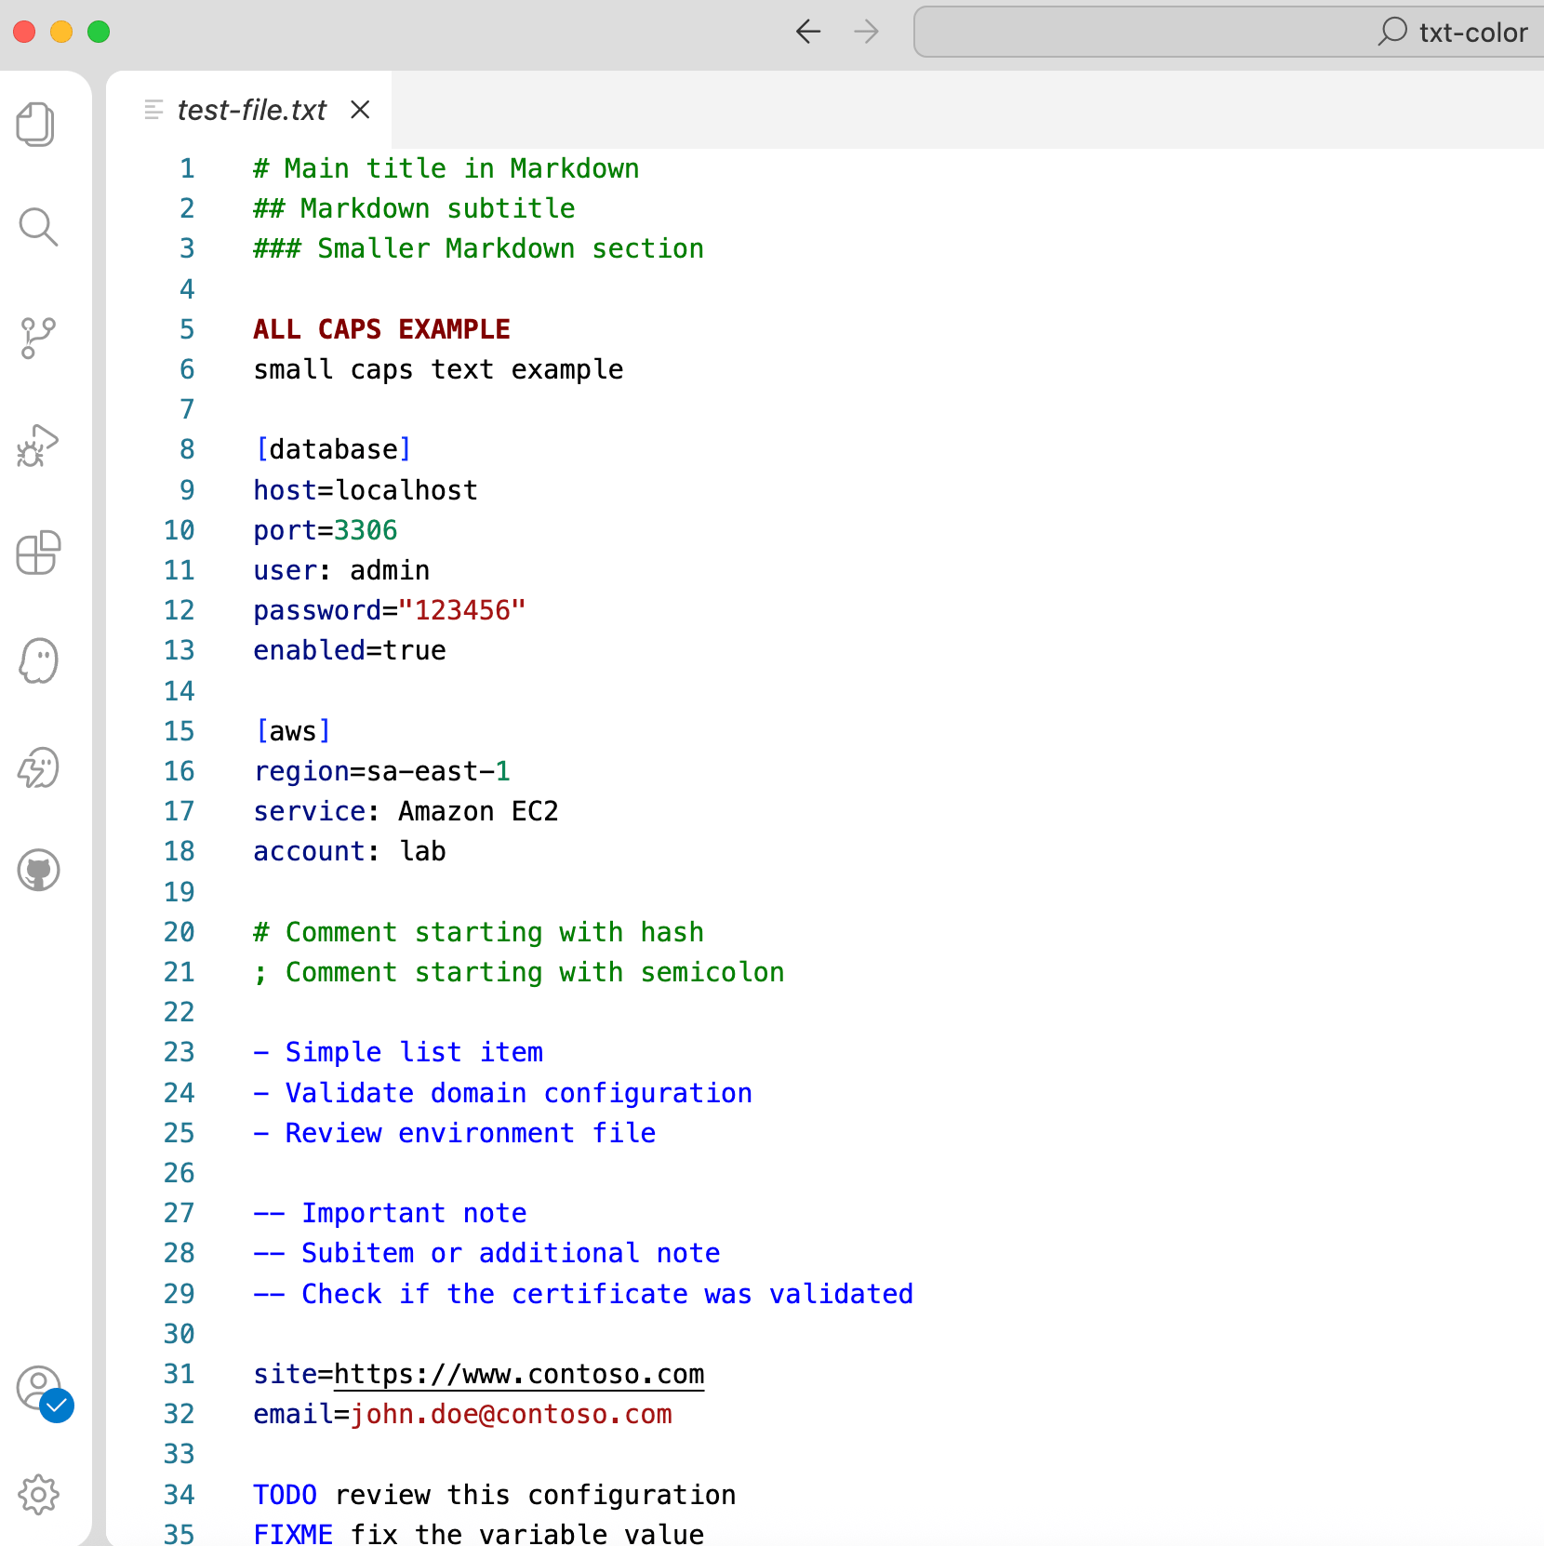Click the txt-color command center search box
Screen dimensions: 1544x1546
[1229, 32]
